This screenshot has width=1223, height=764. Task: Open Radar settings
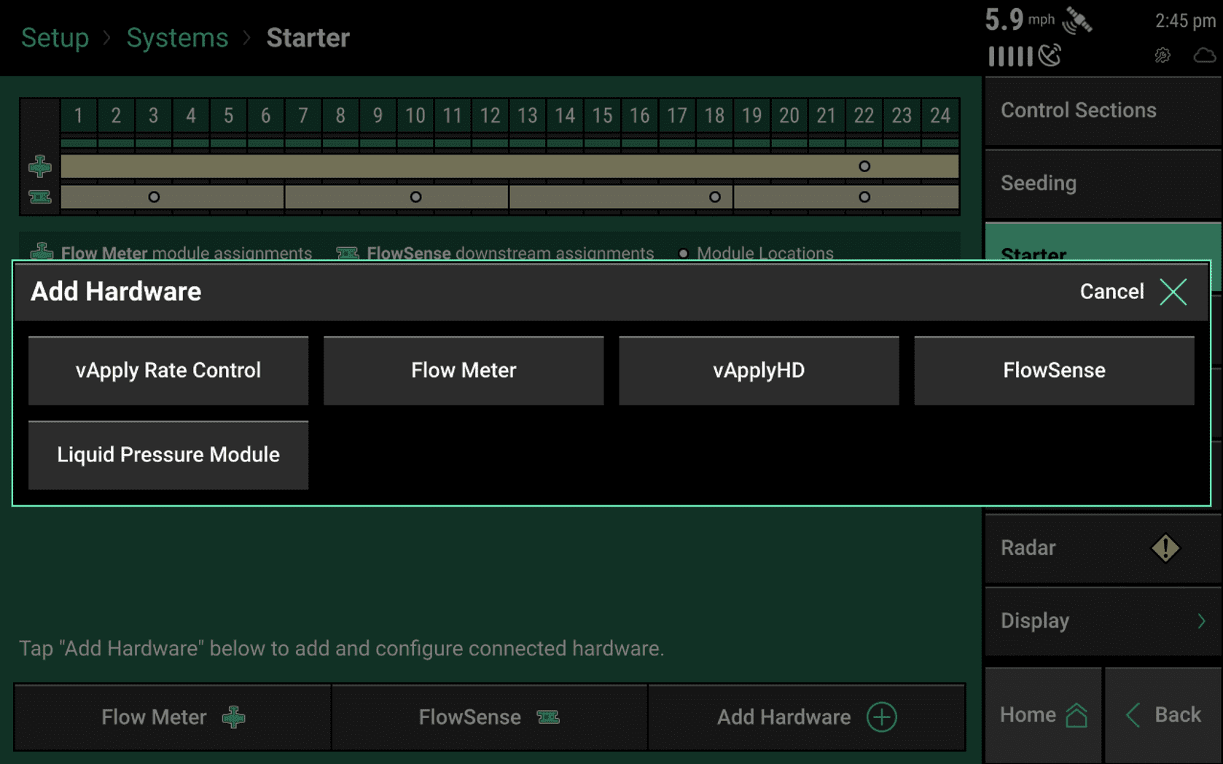1103,548
